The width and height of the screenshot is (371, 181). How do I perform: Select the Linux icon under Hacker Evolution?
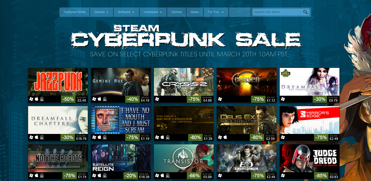168,137
